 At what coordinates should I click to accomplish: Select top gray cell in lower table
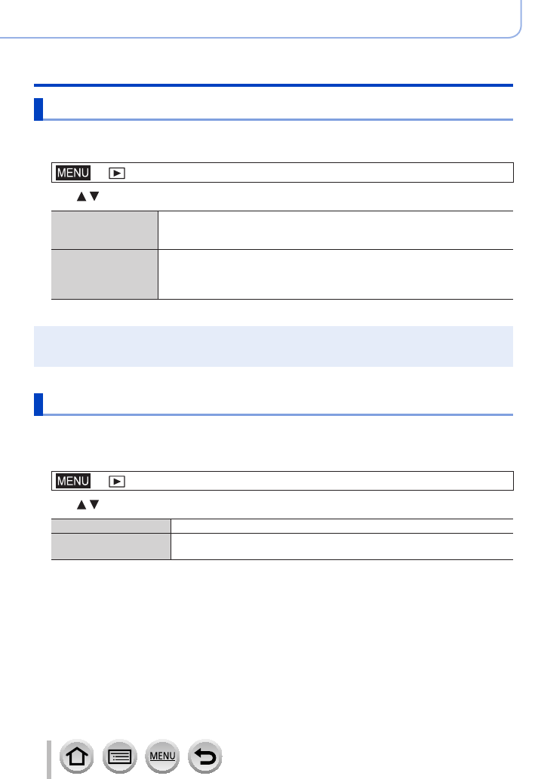point(111,526)
